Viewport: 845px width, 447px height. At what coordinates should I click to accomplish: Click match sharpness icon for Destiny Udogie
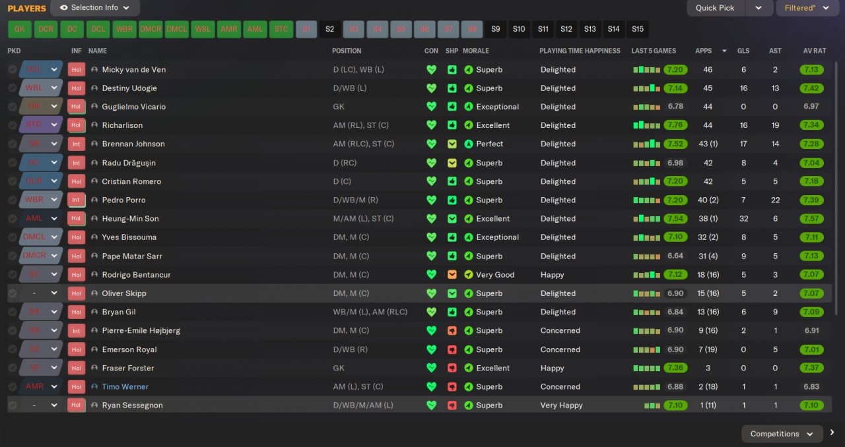(x=452, y=88)
